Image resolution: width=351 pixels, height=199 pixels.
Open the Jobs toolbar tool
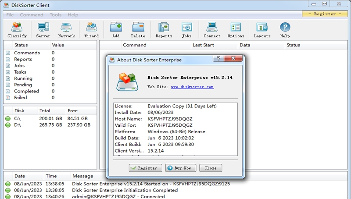point(187,30)
